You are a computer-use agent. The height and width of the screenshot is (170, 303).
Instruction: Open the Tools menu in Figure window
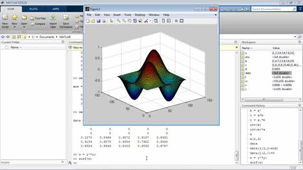[127, 15]
